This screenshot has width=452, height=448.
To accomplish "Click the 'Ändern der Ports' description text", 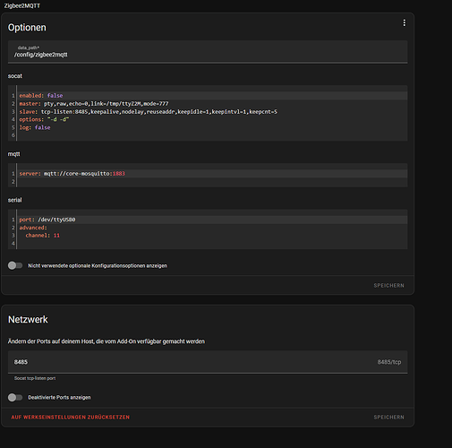I will [107, 341].
